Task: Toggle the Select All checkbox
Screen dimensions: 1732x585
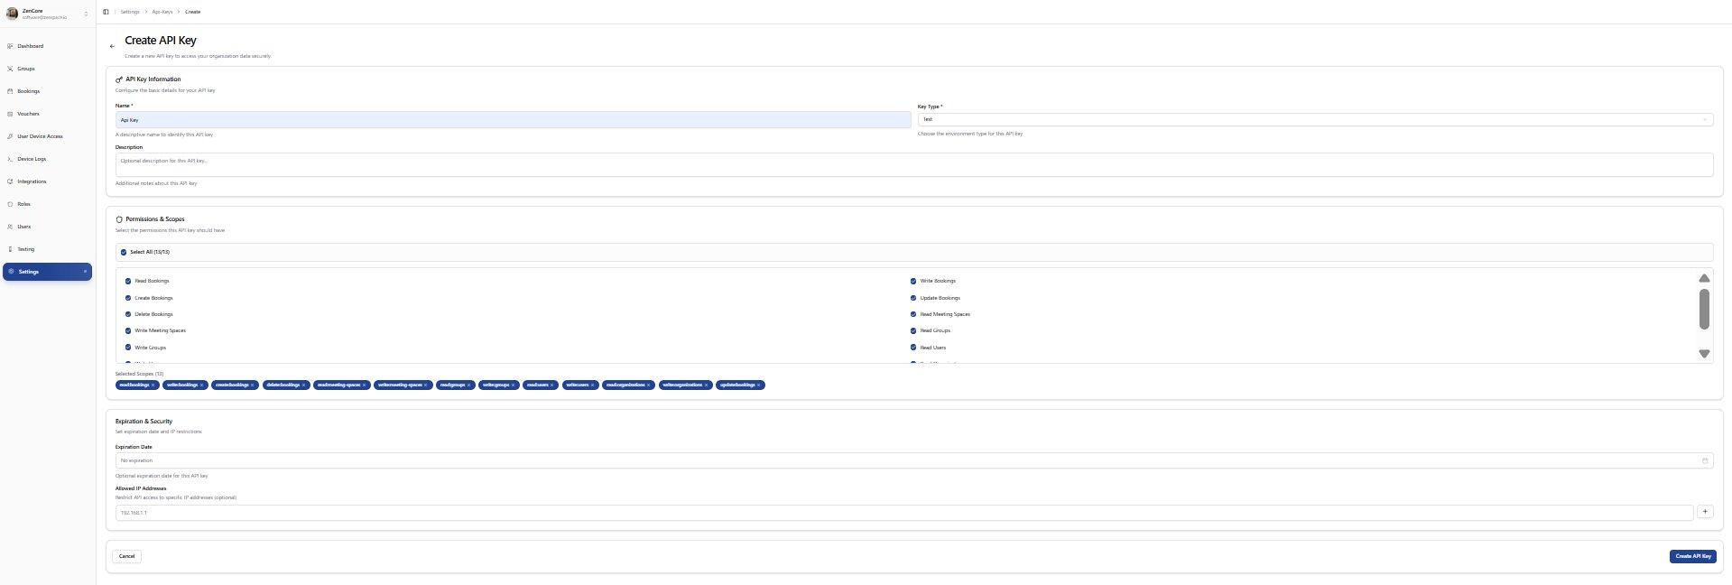Action: (x=124, y=252)
